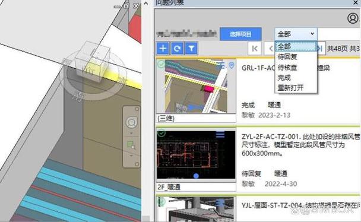Click the ViewCube in the 3D view
Viewport: 361px width, 222px height.
(92, 62)
